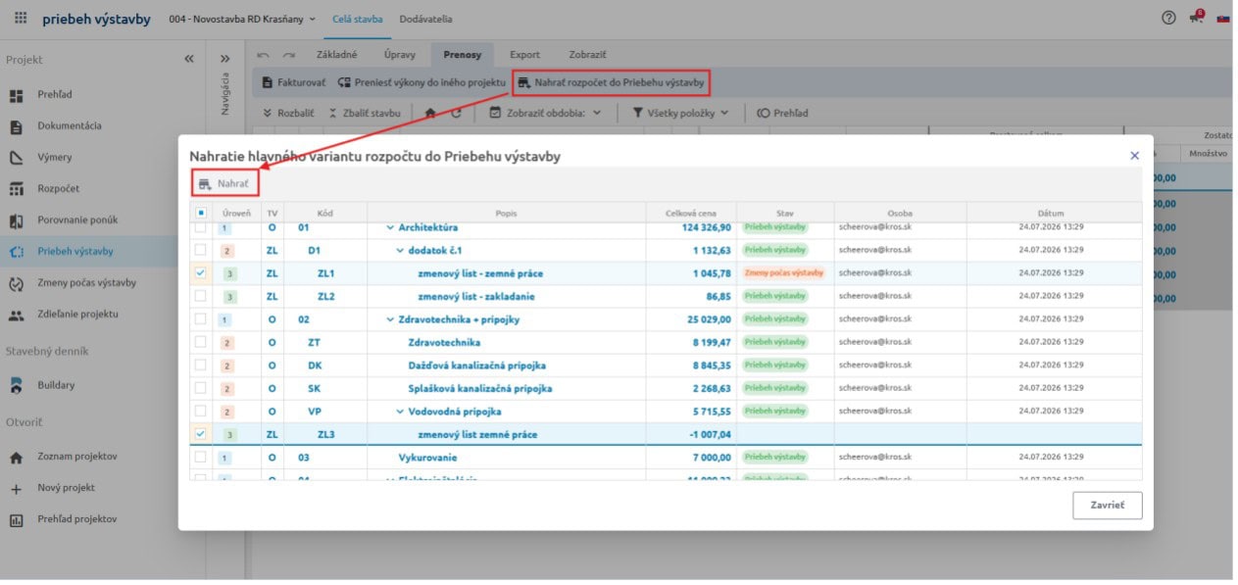Open Zmeny počas výstavby in the sidebar
The height and width of the screenshot is (585, 1238).
(87, 282)
